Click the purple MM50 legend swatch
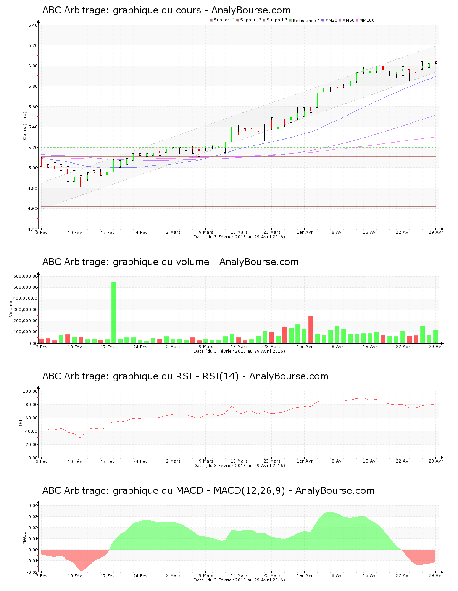458x591 pixels. click(340, 21)
